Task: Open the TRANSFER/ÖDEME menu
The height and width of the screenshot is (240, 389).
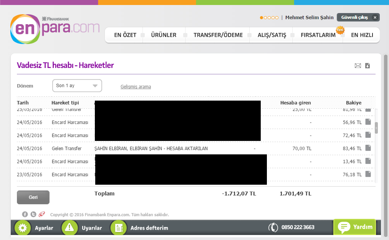Action: point(218,35)
